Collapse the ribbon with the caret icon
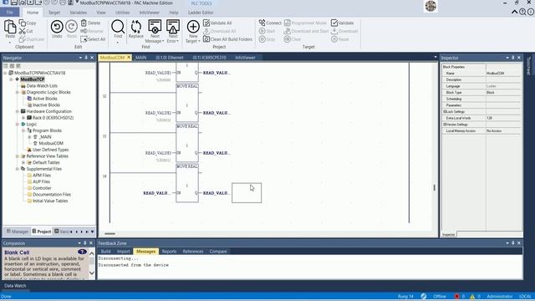Screen dimensions: 535x301 515,12
